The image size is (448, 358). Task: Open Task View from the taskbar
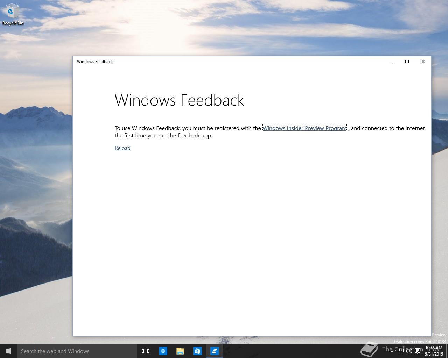click(x=146, y=351)
